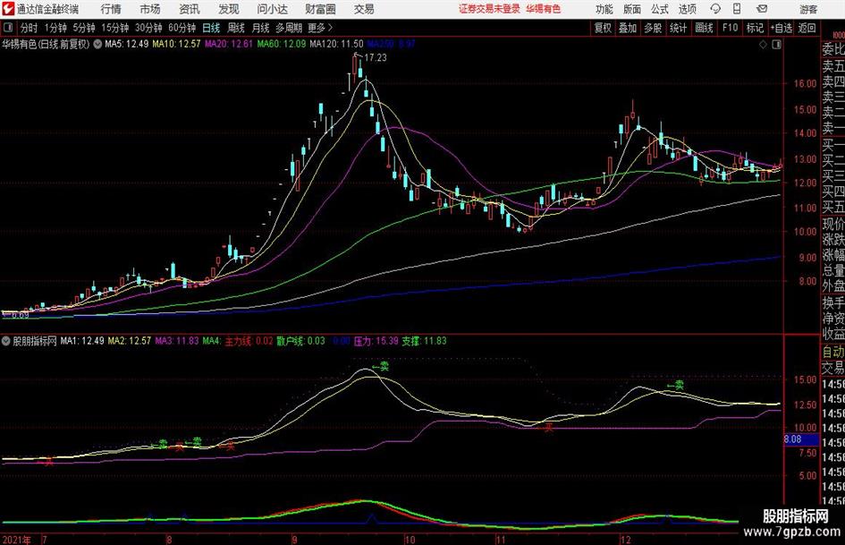Open the mobile phone icon in title bar
Image resolution: width=845 pixels, height=545 pixels.
point(737,9)
